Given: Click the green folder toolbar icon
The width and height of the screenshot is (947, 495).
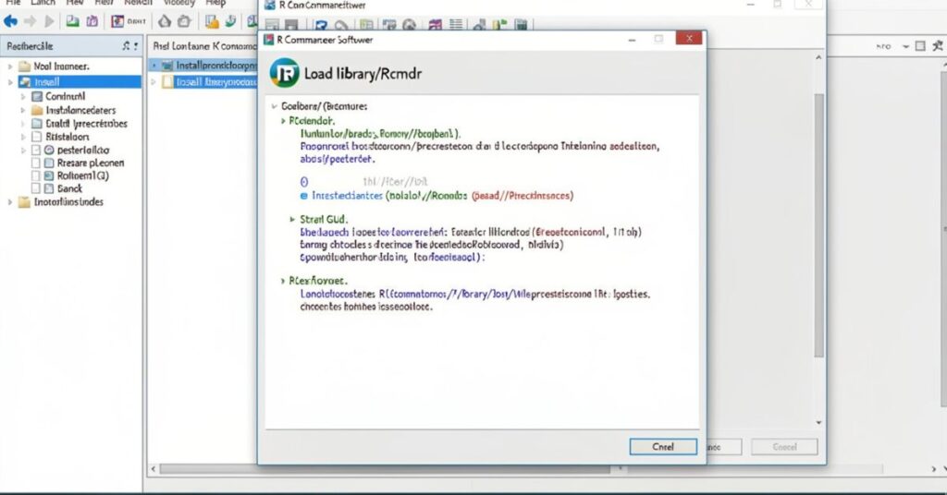Looking at the screenshot, I should click(72, 21).
